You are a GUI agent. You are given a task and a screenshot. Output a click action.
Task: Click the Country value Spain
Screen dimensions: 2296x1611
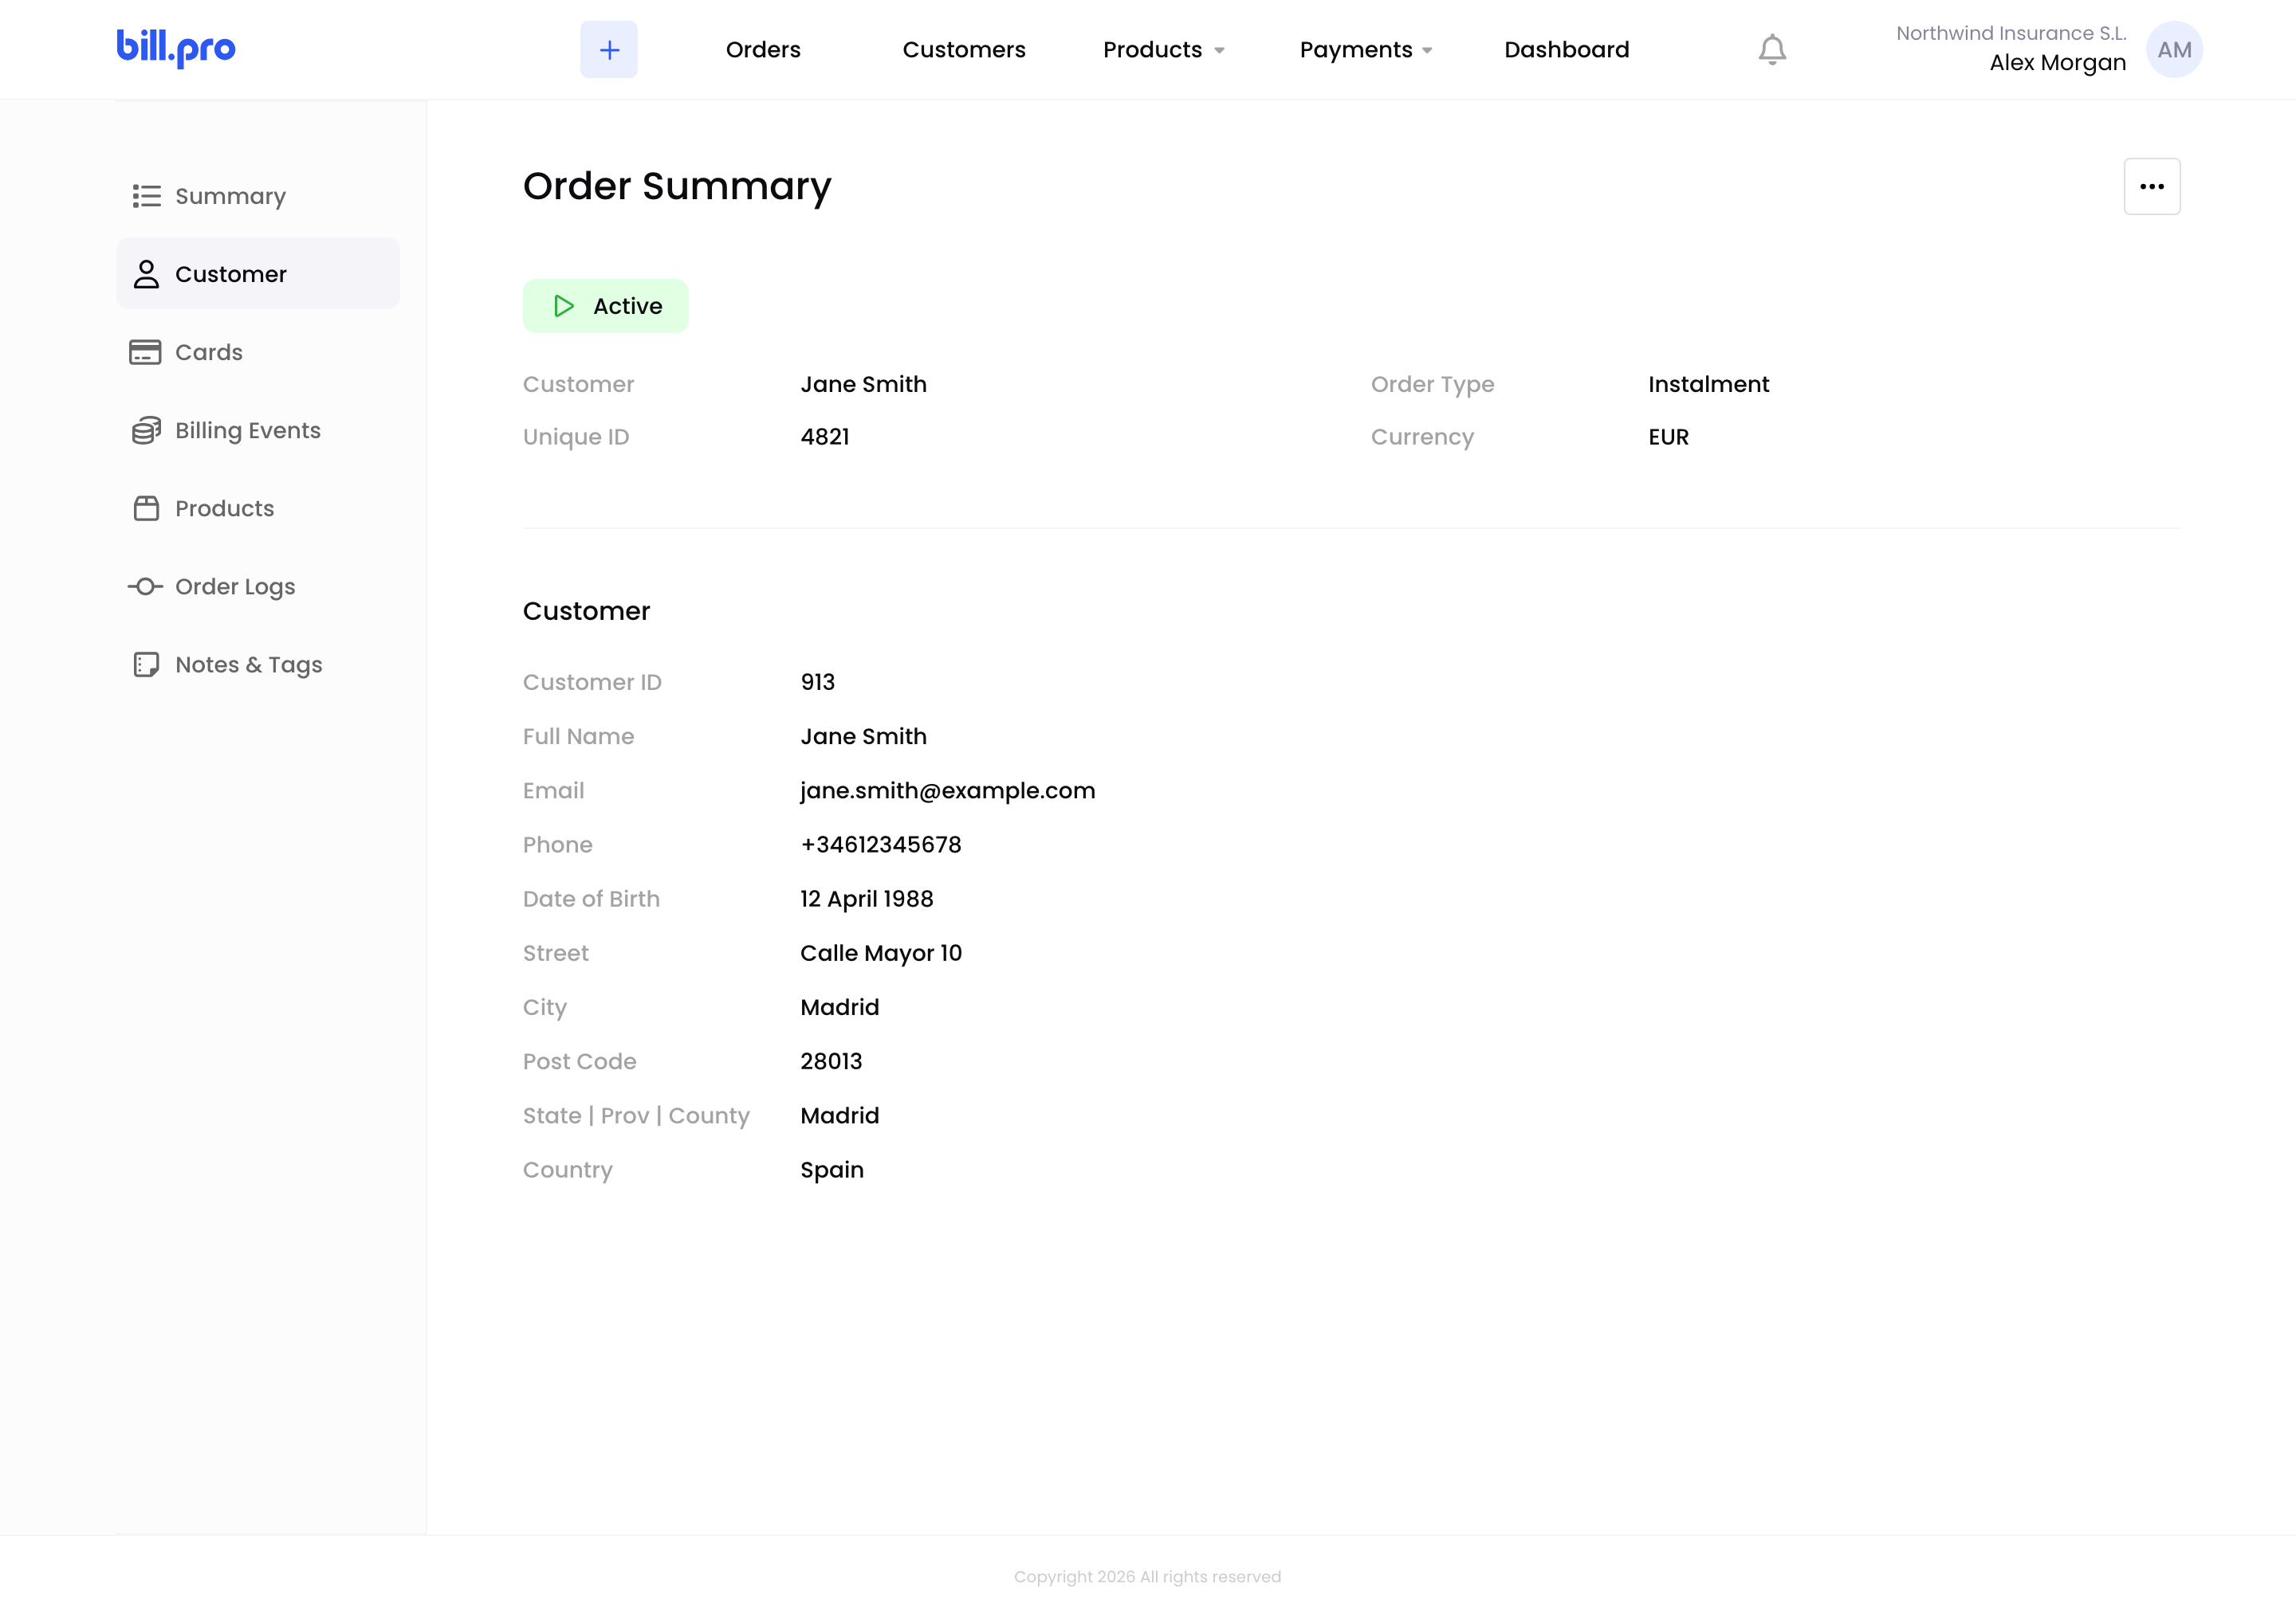[831, 1170]
